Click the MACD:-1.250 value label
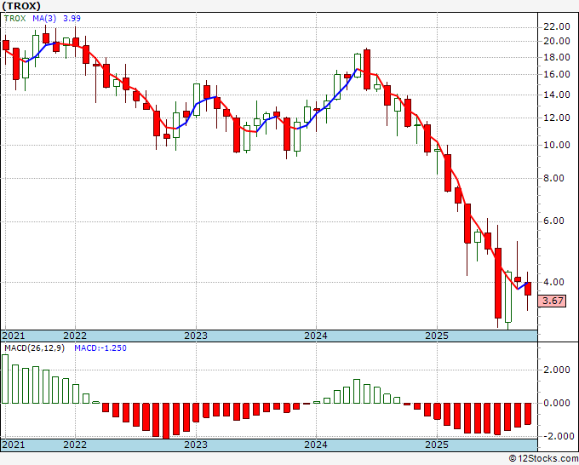Image resolution: width=579 pixels, height=465 pixels. (x=100, y=348)
